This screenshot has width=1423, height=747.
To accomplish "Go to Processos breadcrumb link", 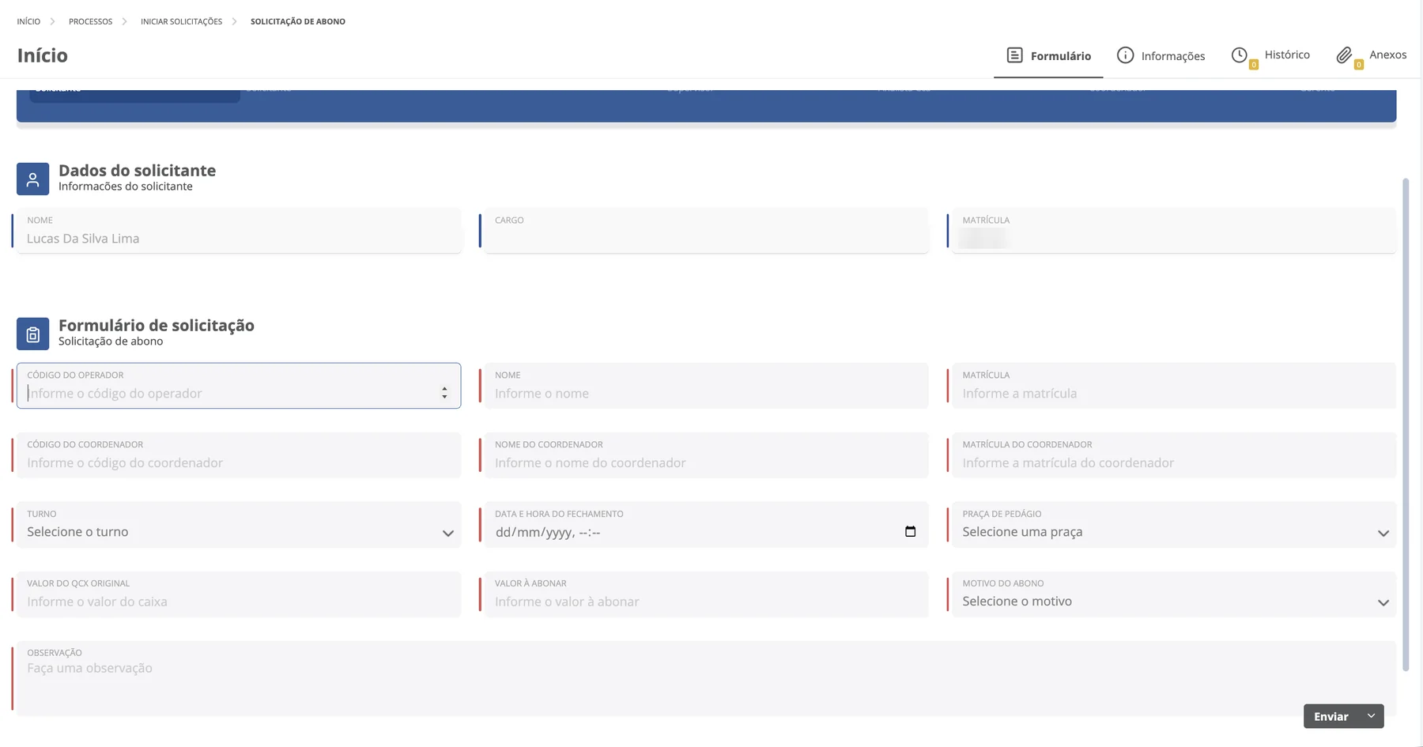I will point(90,21).
